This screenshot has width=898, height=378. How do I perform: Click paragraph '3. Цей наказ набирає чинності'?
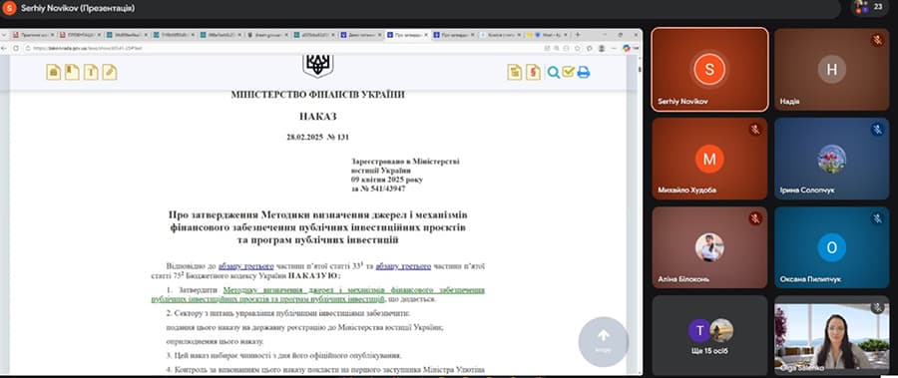[x=284, y=356]
